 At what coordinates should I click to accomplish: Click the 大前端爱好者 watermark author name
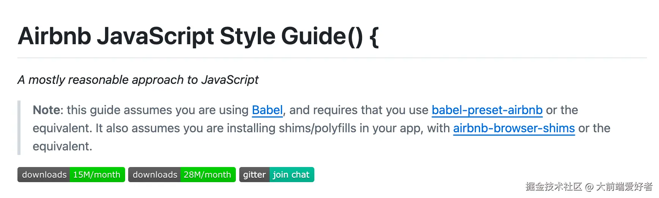[x=624, y=186]
